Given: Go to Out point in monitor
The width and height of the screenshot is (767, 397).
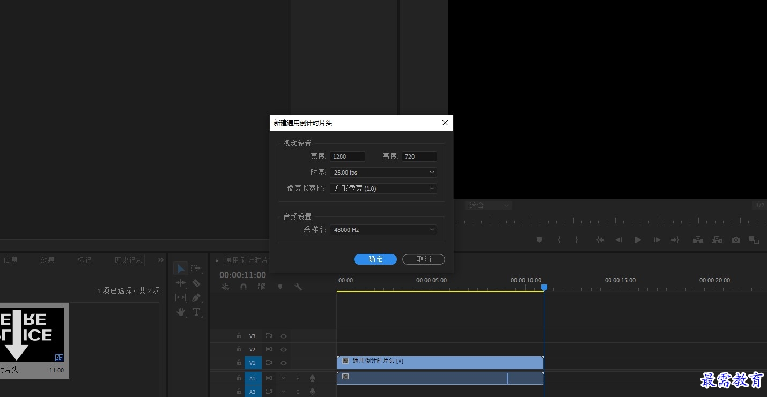Looking at the screenshot, I should coord(675,240).
